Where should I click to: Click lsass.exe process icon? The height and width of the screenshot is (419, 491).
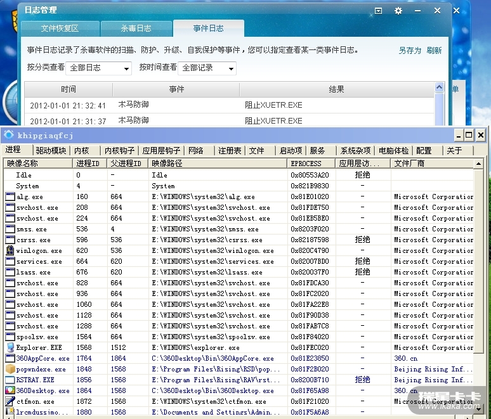click(10, 272)
